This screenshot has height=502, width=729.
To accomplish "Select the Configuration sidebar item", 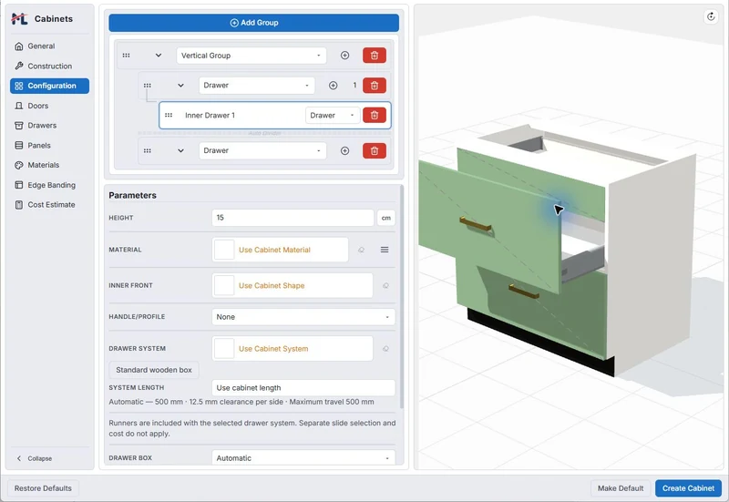I will click(x=50, y=86).
